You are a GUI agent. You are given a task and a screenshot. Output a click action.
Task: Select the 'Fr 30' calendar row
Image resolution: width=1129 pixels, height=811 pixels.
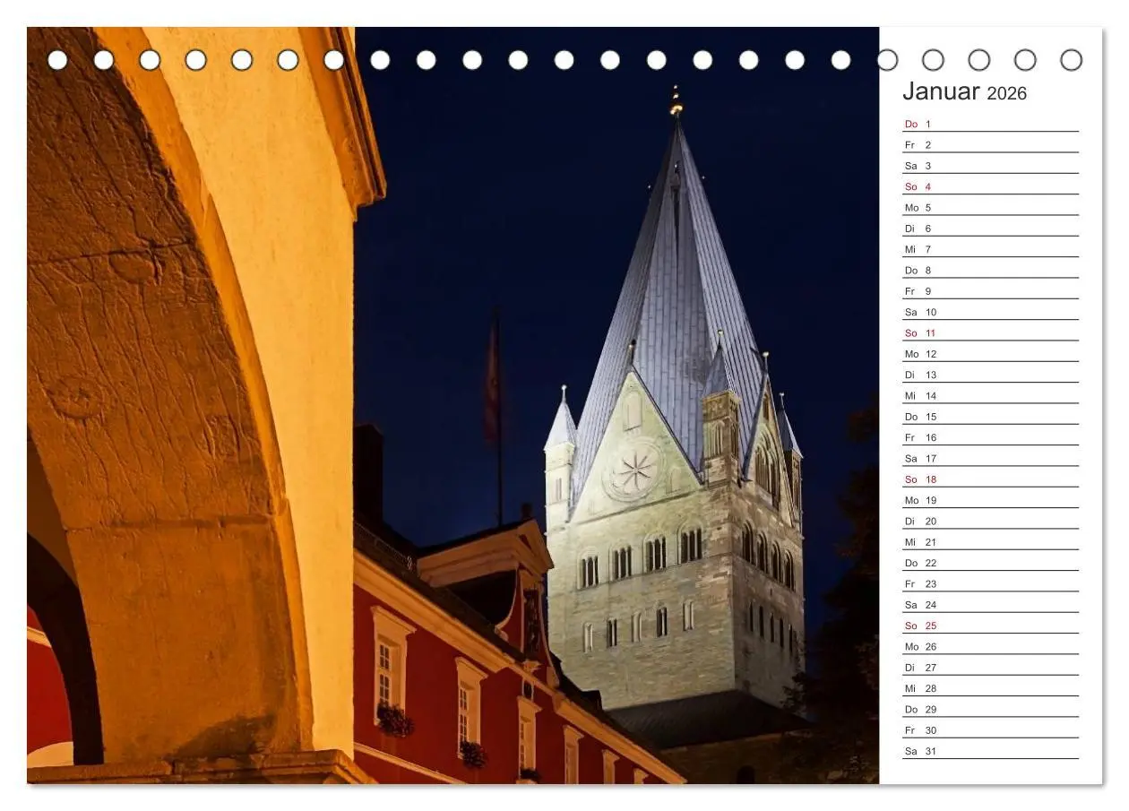click(x=990, y=730)
